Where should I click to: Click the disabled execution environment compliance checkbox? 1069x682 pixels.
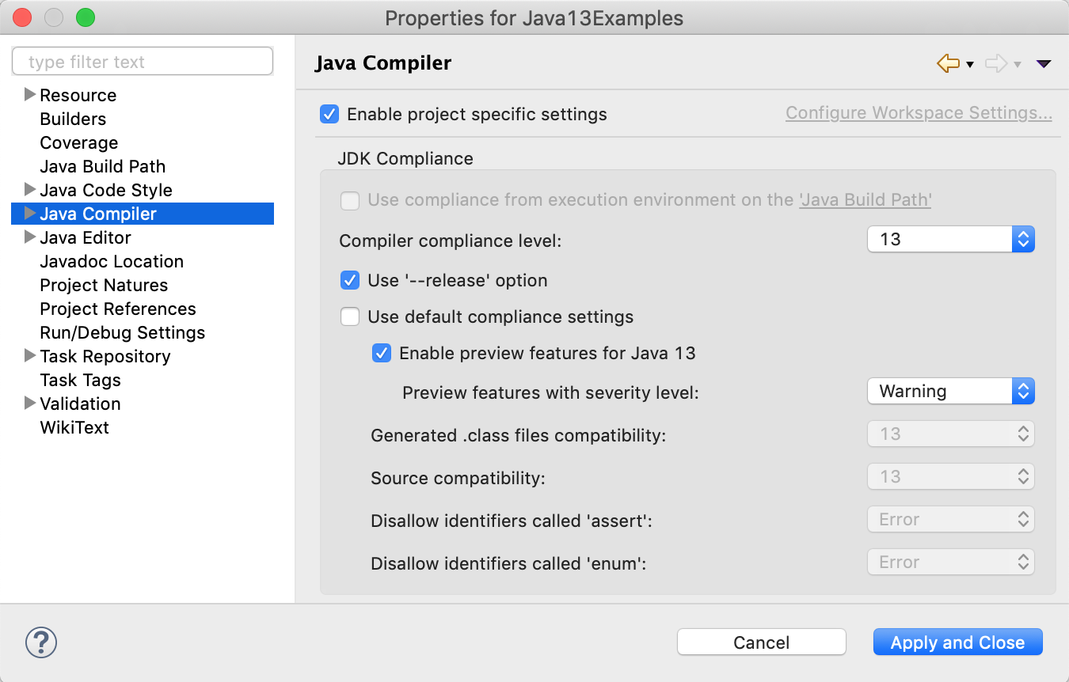coord(350,200)
